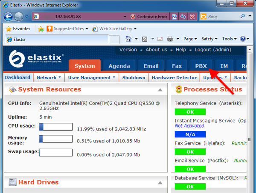Open the Web Slice Gallery link
The width and height of the screenshot is (256, 193).
[x=114, y=28]
